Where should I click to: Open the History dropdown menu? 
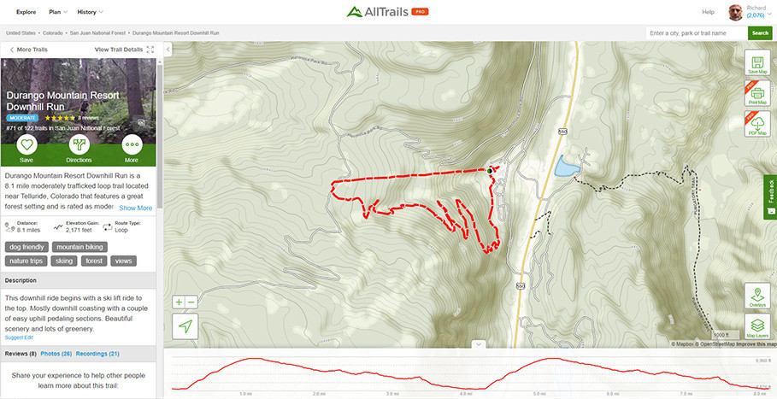click(x=91, y=12)
